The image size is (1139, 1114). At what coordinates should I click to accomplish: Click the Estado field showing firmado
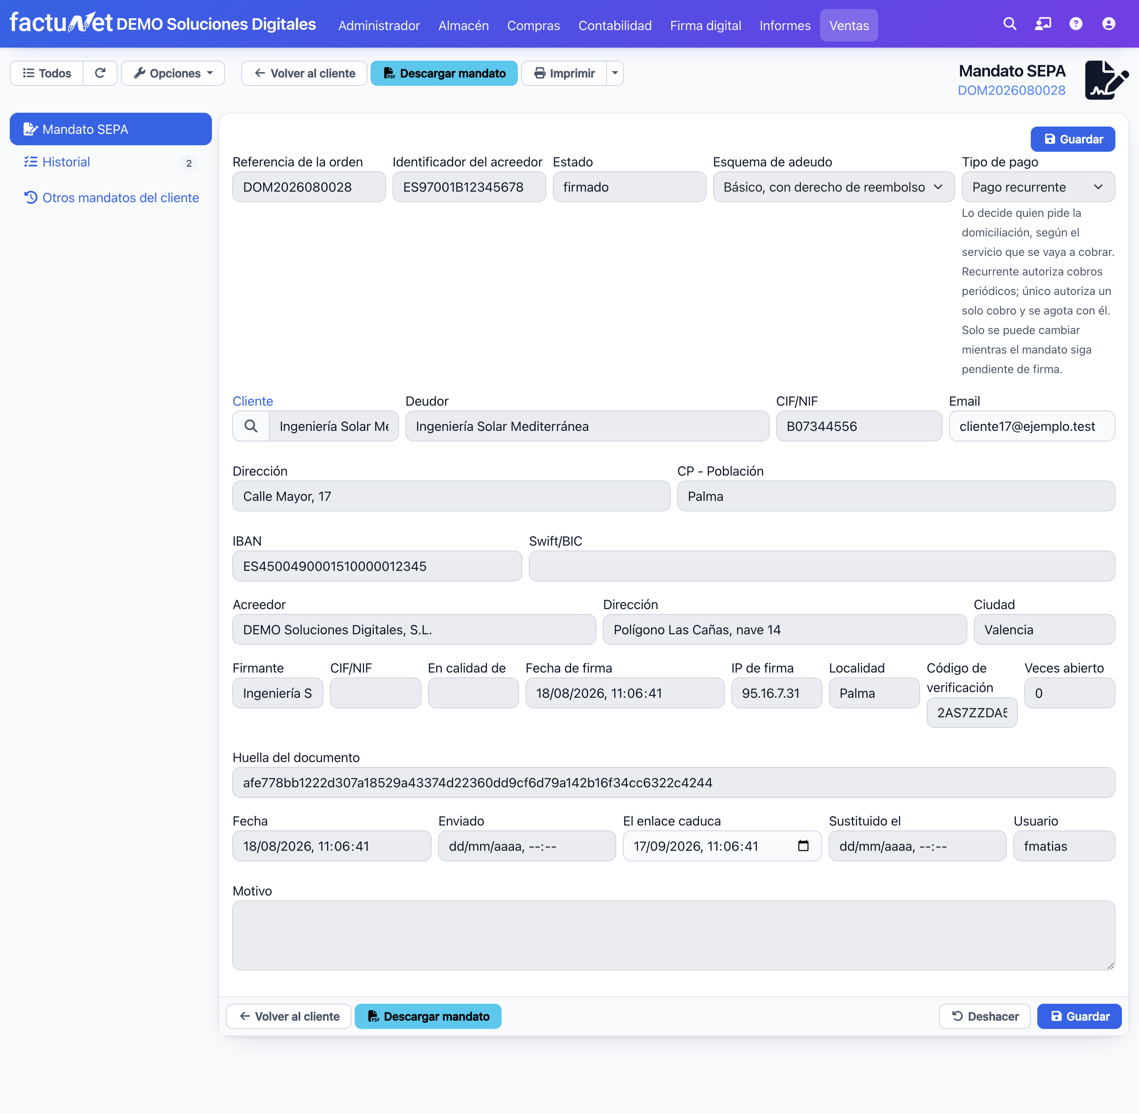[629, 187]
